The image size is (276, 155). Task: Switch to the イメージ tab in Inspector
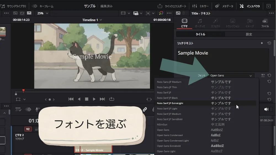pos(250,23)
